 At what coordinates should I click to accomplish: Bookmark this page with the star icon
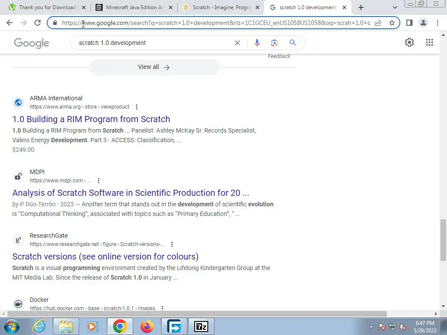click(392, 23)
